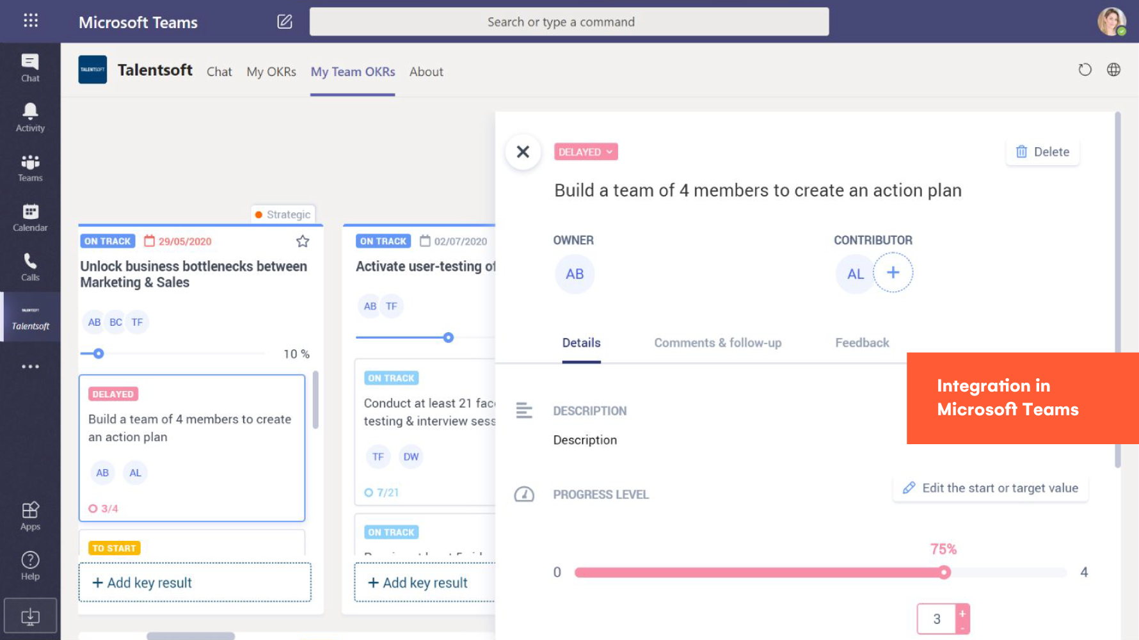
Task: Click the DW avatar on key result card
Action: coord(411,457)
